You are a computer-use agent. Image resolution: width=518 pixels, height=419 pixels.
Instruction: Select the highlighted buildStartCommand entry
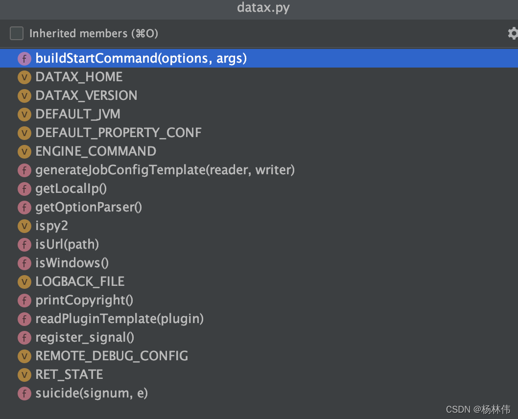pos(141,58)
